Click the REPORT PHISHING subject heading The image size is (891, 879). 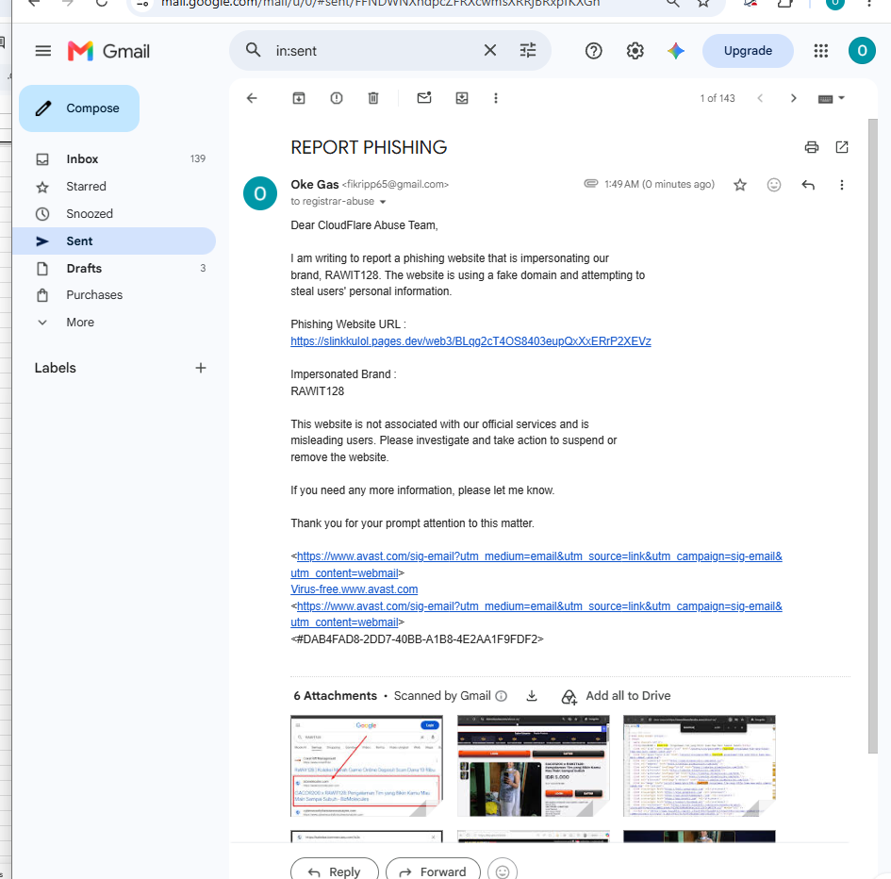click(x=369, y=148)
